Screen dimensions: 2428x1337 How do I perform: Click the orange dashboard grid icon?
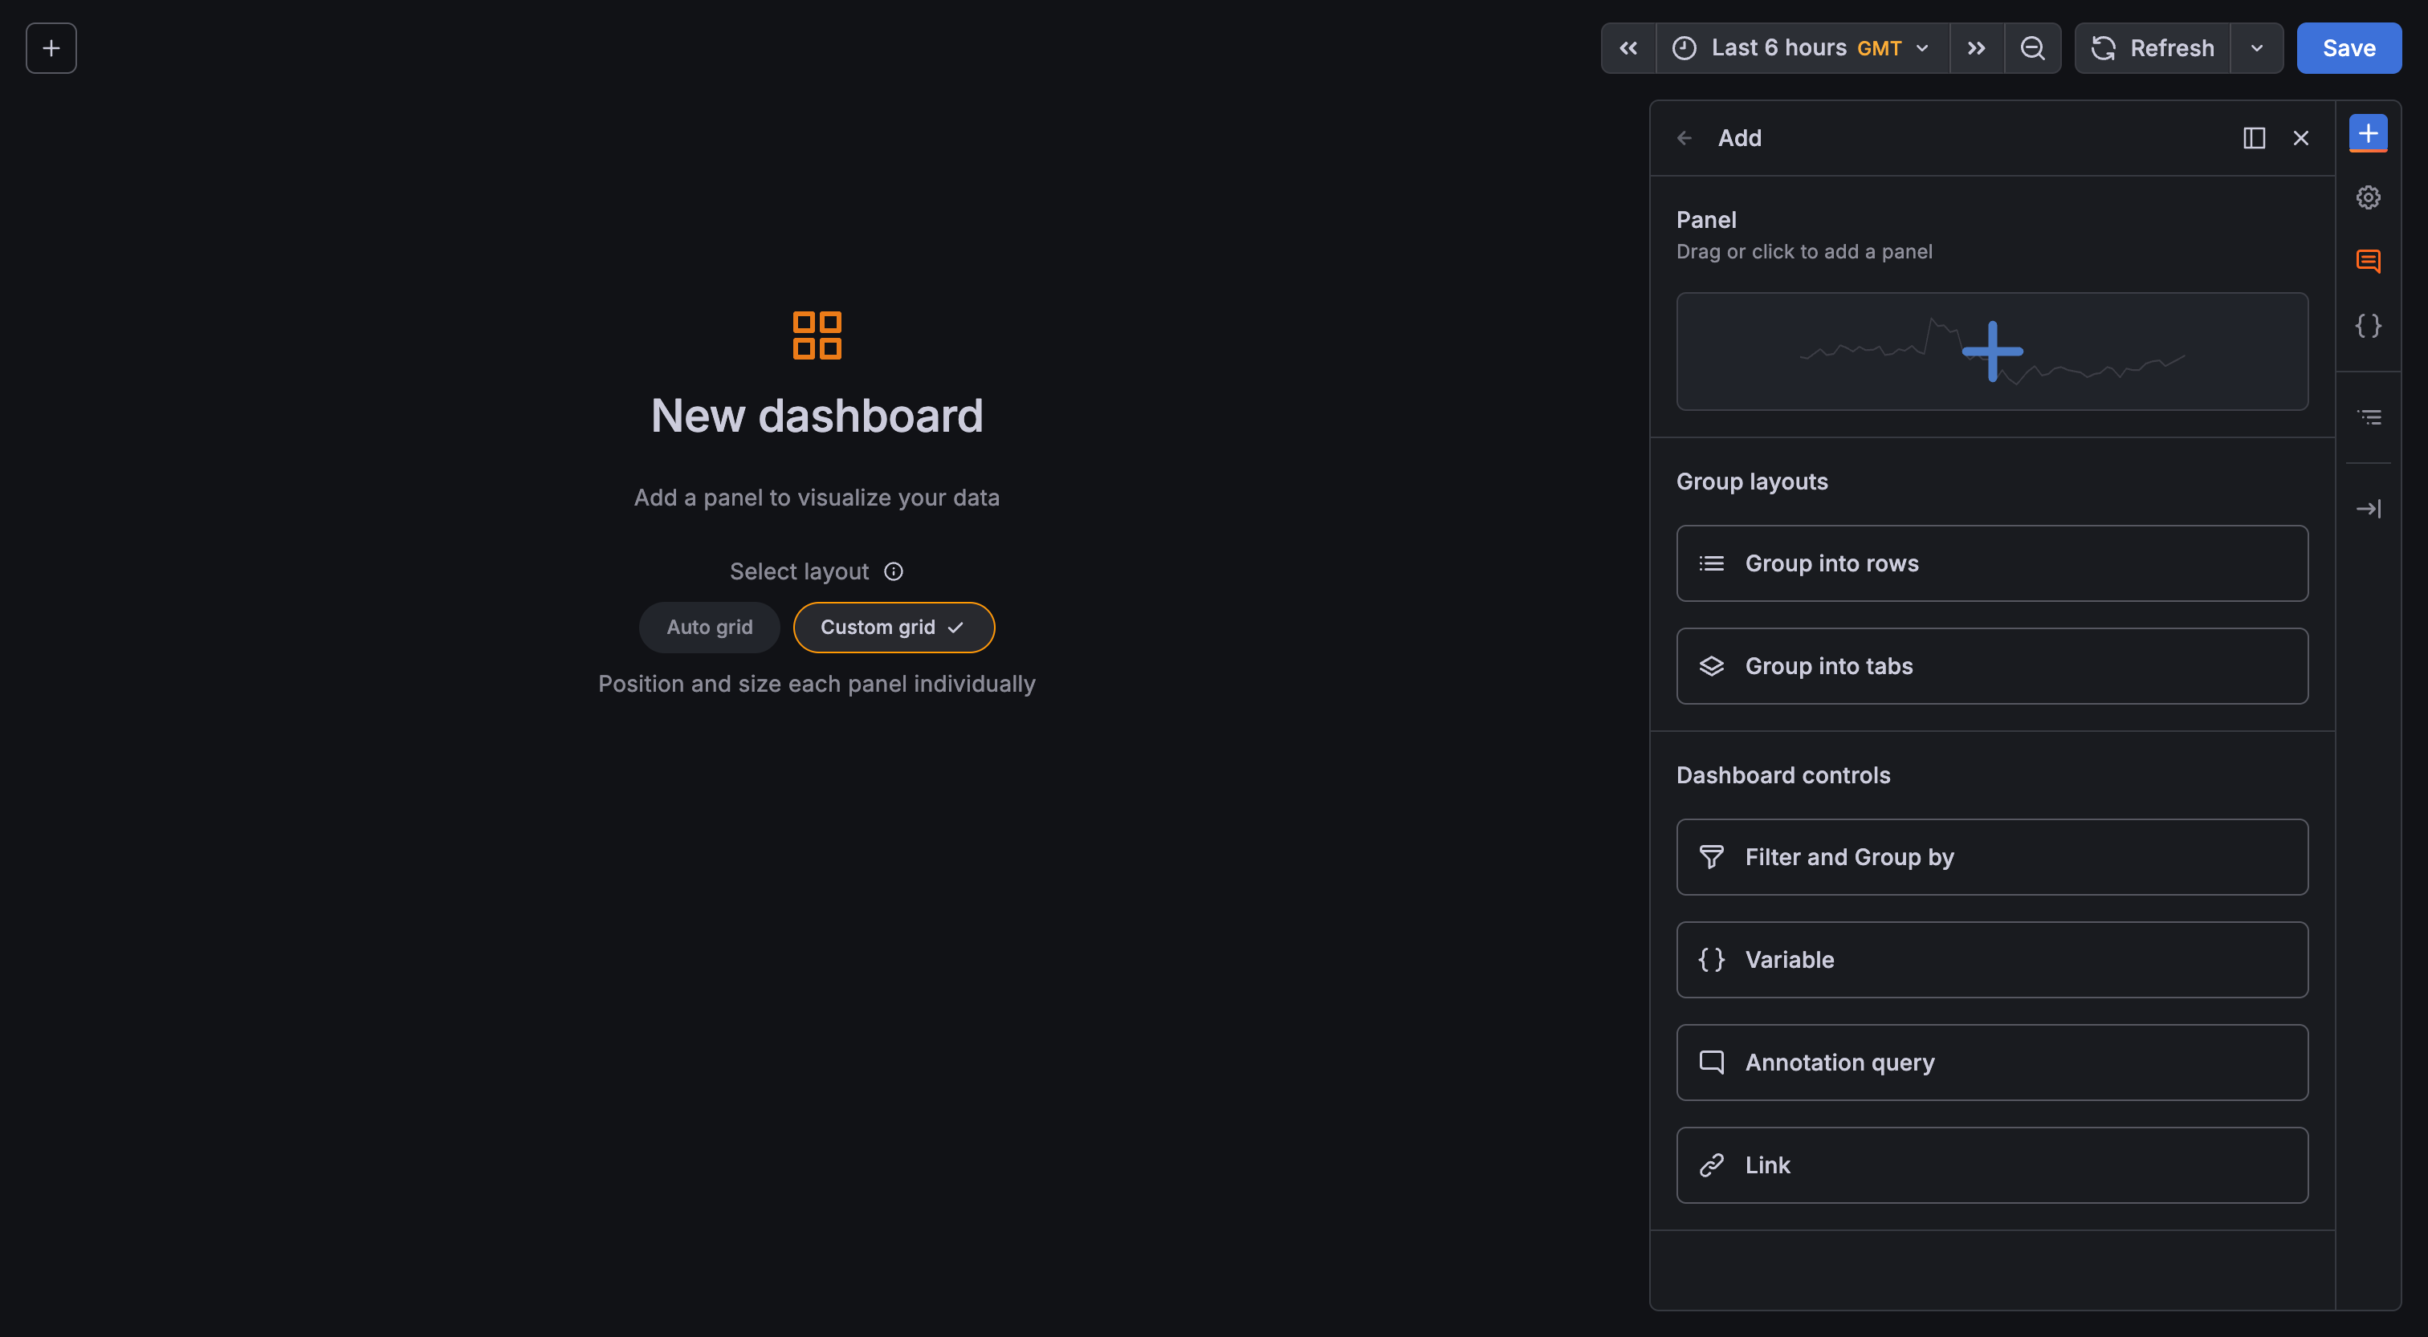[817, 335]
